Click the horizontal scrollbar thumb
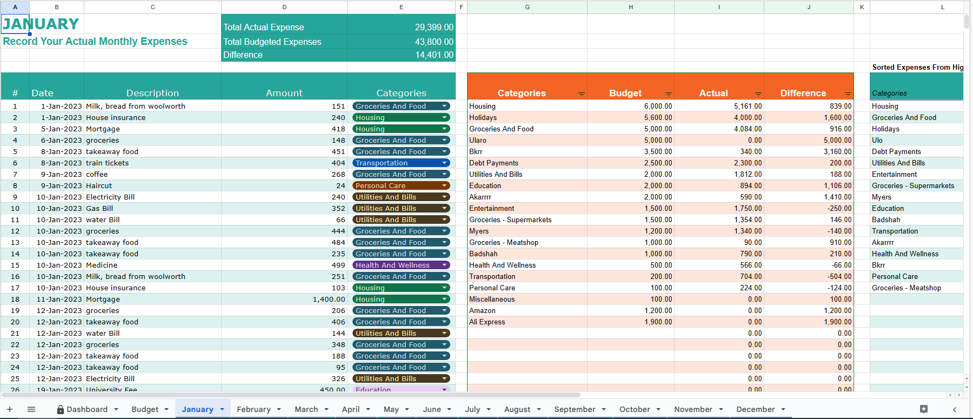The image size is (973, 419). click(291, 395)
